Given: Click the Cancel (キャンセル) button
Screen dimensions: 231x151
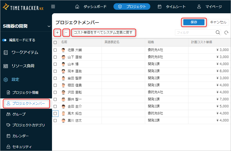Looking at the screenshot, I should pos(218,22).
